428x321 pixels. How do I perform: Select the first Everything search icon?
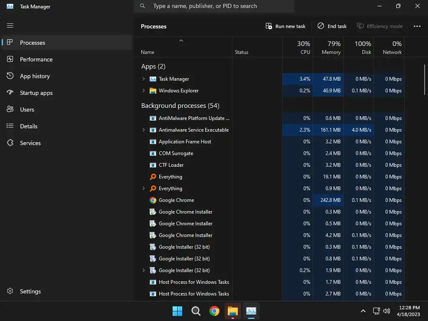[153, 177]
